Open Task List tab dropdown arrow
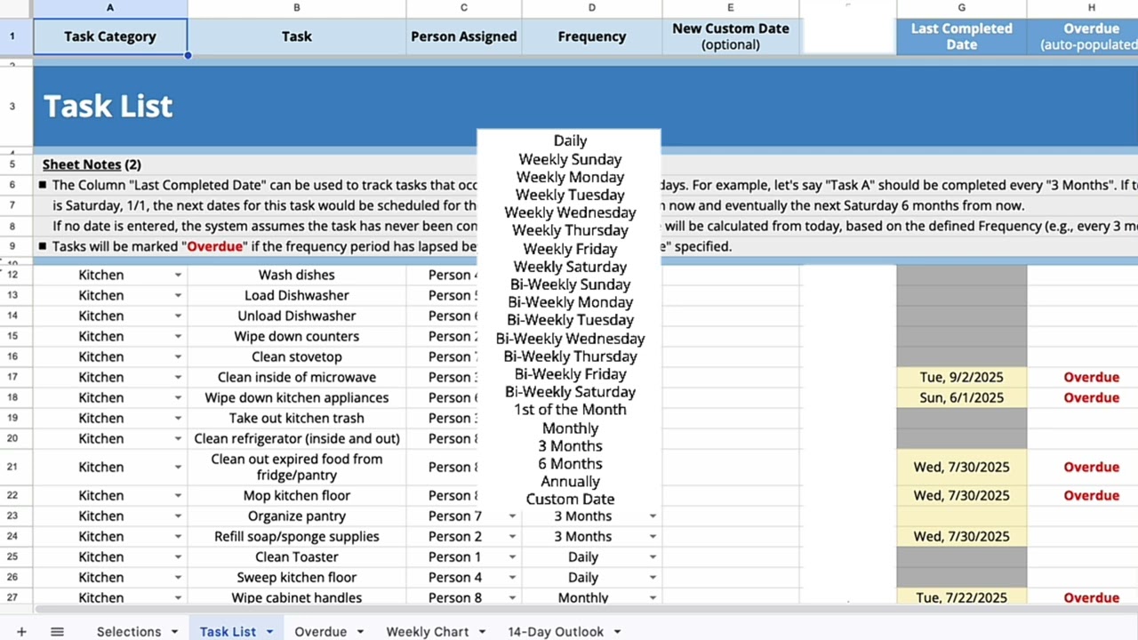The image size is (1138, 640). pyautogui.click(x=269, y=631)
